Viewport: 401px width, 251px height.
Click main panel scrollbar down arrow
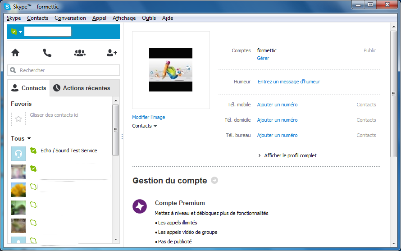coord(394,244)
